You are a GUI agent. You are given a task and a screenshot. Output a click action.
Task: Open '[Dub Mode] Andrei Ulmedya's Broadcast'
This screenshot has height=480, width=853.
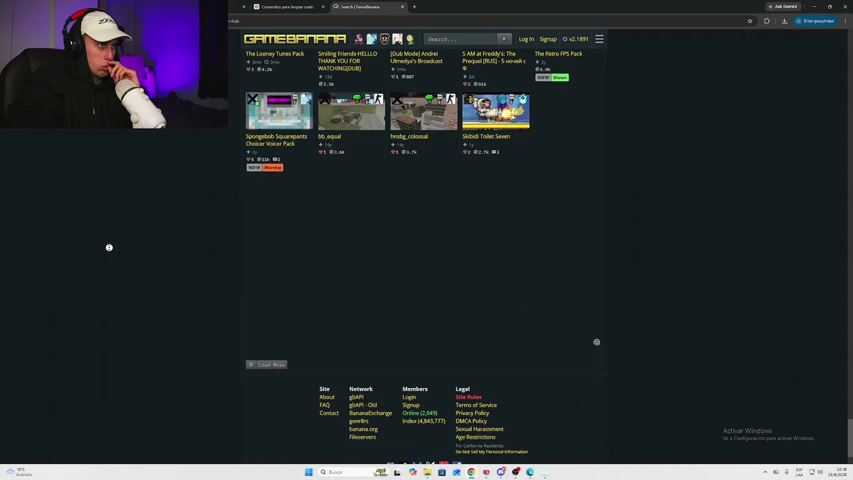pyautogui.click(x=417, y=57)
